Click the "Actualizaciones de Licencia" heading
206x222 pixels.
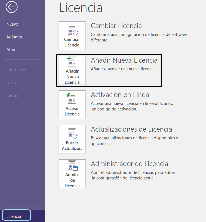pos(131,129)
